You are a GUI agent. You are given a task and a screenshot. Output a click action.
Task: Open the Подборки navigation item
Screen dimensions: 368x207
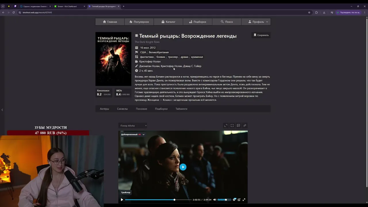198,22
